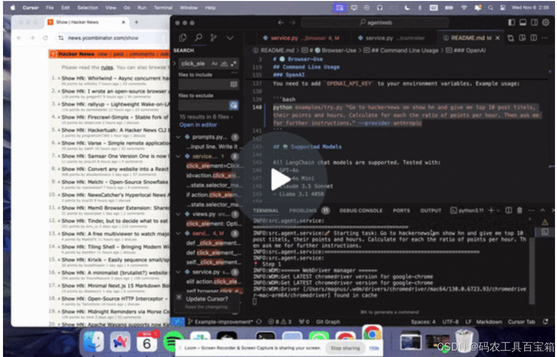Click Git Graph in the status bar

pos(328,322)
